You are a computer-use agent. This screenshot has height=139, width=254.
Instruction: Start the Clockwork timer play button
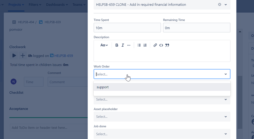pos(14,56)
